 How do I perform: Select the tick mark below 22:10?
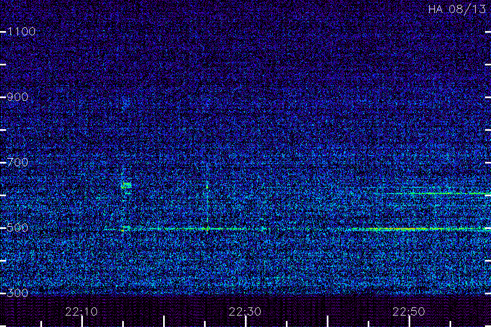82,322
